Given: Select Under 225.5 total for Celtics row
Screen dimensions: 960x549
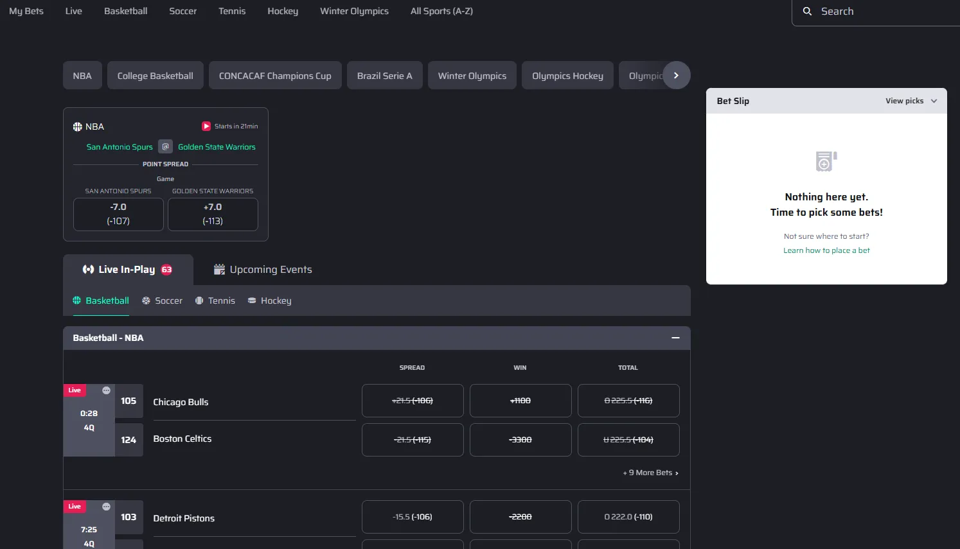Looking at the screenshot, I should click(628, 440).
